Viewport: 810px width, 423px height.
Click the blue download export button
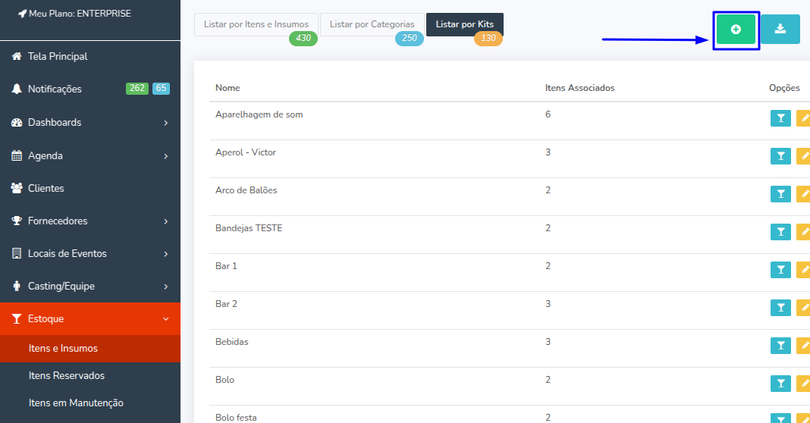[x=780, y=30]
